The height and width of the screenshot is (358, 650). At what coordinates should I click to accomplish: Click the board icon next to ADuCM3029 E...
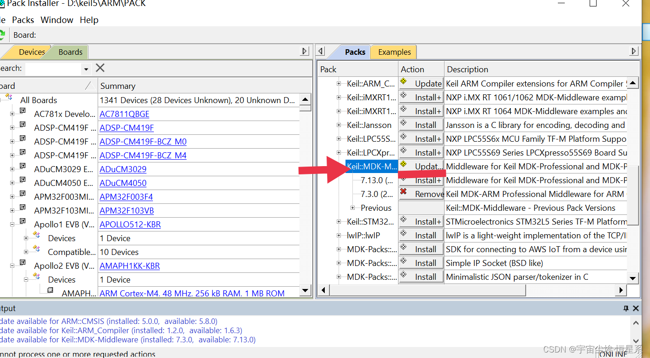[x=23, y=166]
